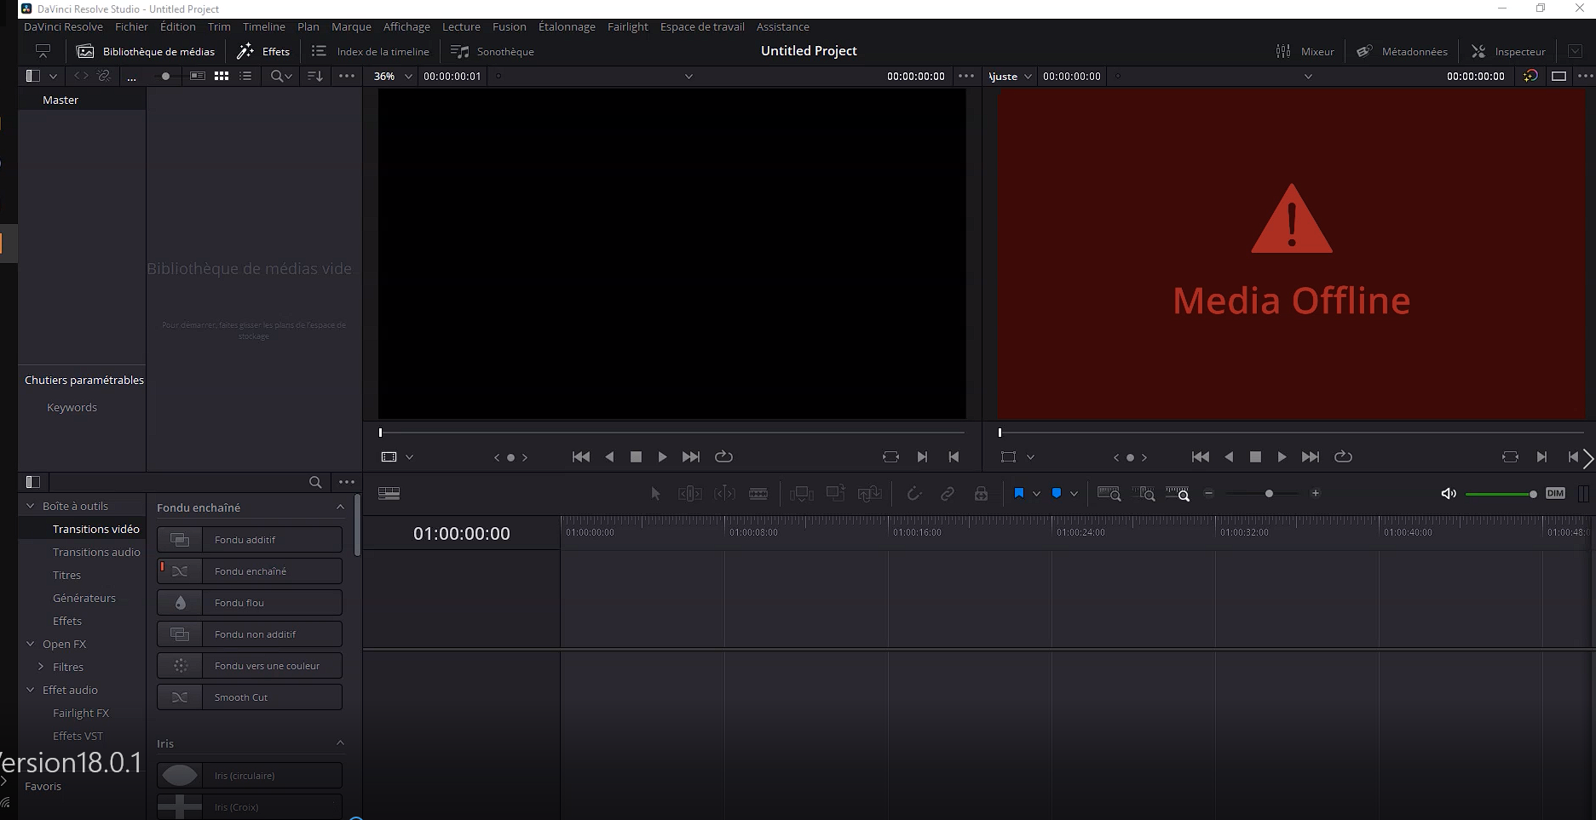1596x820 pixels.
Task: Mute the audio with speaker icon
Action: [x=1448, y=494]
